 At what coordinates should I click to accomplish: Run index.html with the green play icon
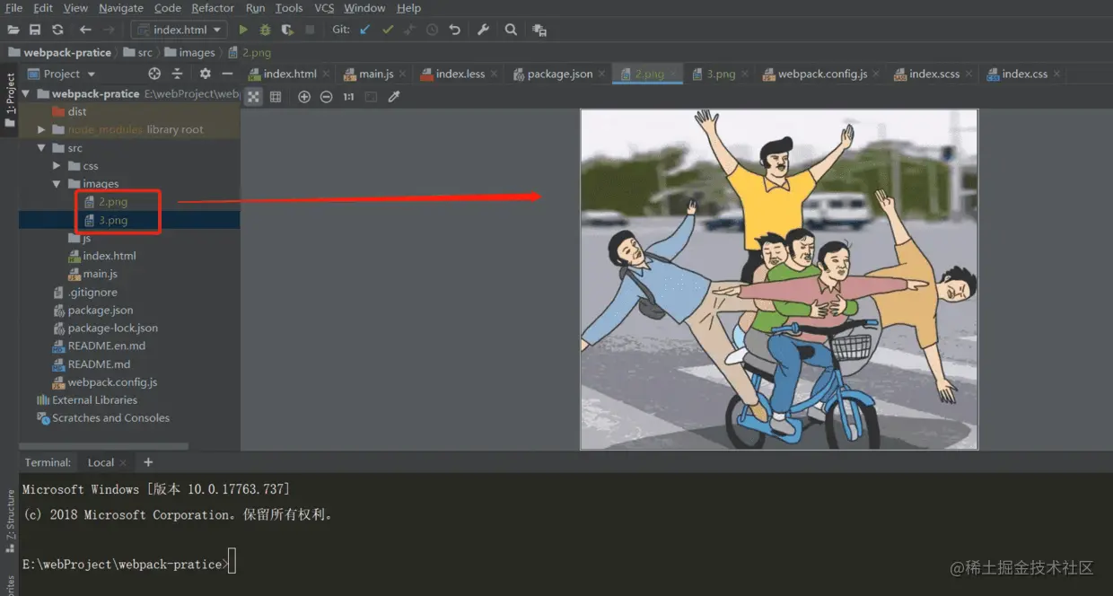[243, 30]
